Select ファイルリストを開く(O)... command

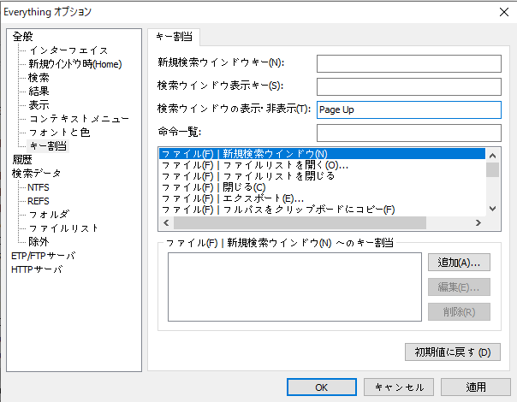pyautogui.click(x=322, y=165)
